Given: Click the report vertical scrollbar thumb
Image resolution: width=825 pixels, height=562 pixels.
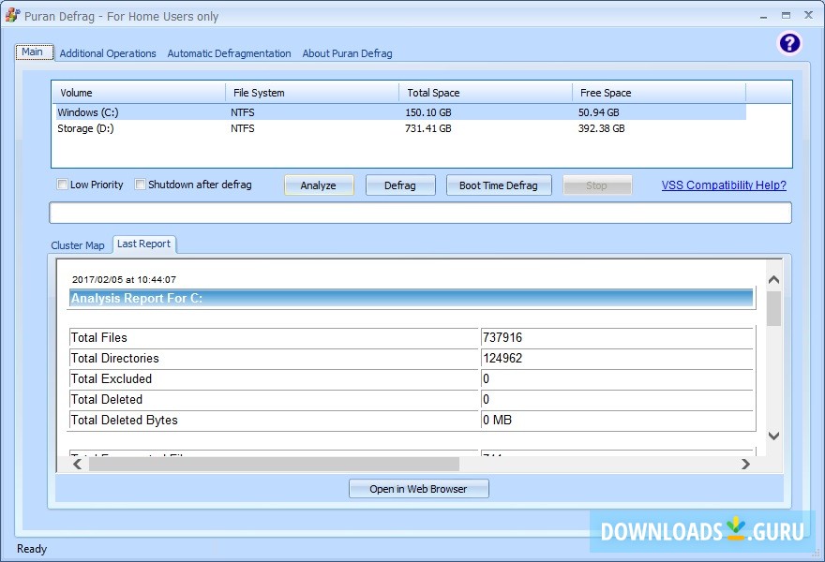Looking at the screenshot, I should 773,309.
